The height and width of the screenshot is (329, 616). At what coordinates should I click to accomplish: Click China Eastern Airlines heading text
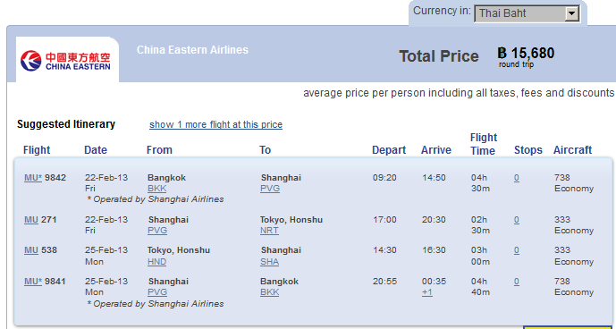(x=192, y=50)
